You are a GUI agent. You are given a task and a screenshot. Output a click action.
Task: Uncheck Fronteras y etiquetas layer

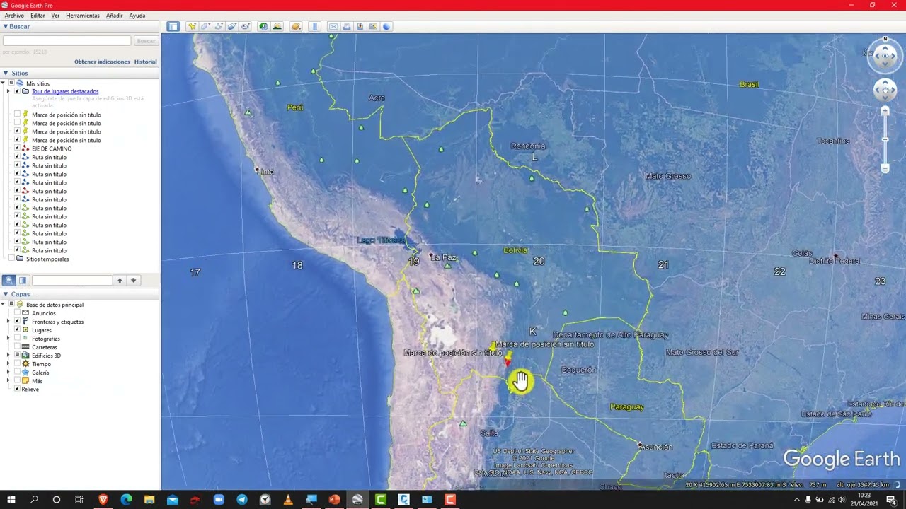tap(18, 322)
